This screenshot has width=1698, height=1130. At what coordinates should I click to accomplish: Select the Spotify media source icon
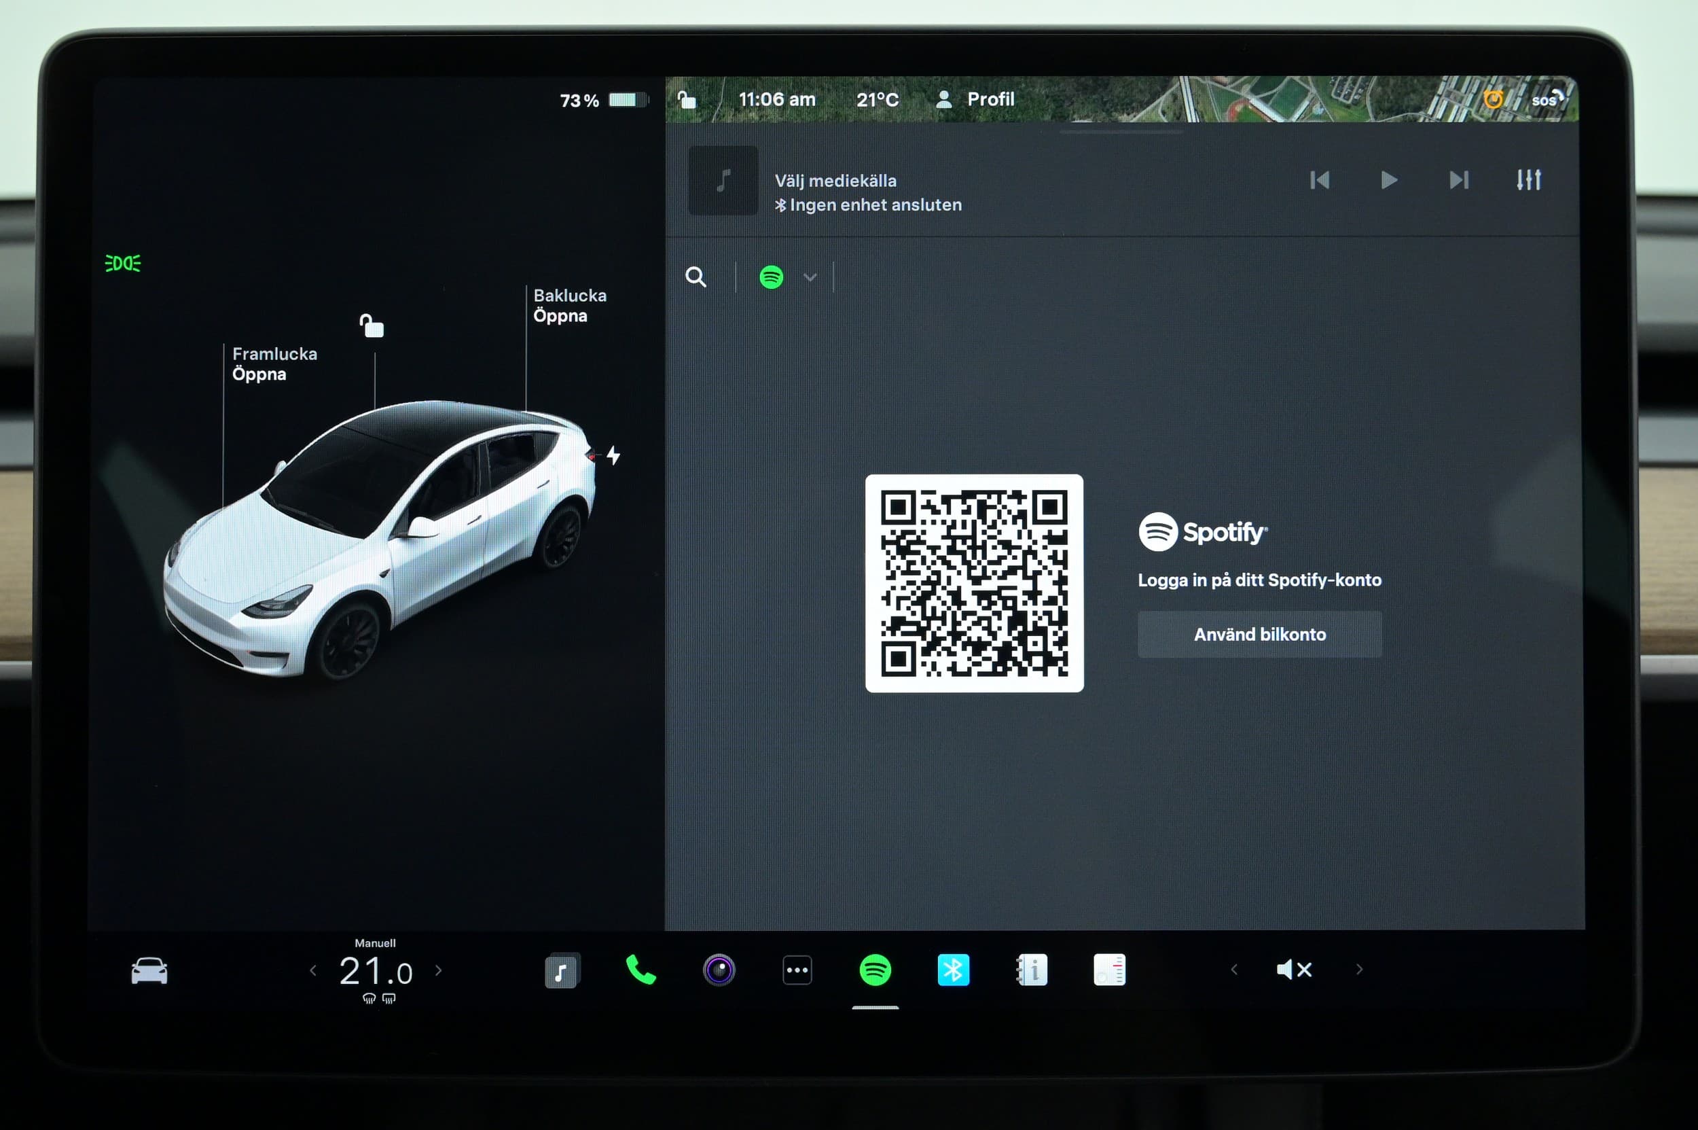pos(772,277)
